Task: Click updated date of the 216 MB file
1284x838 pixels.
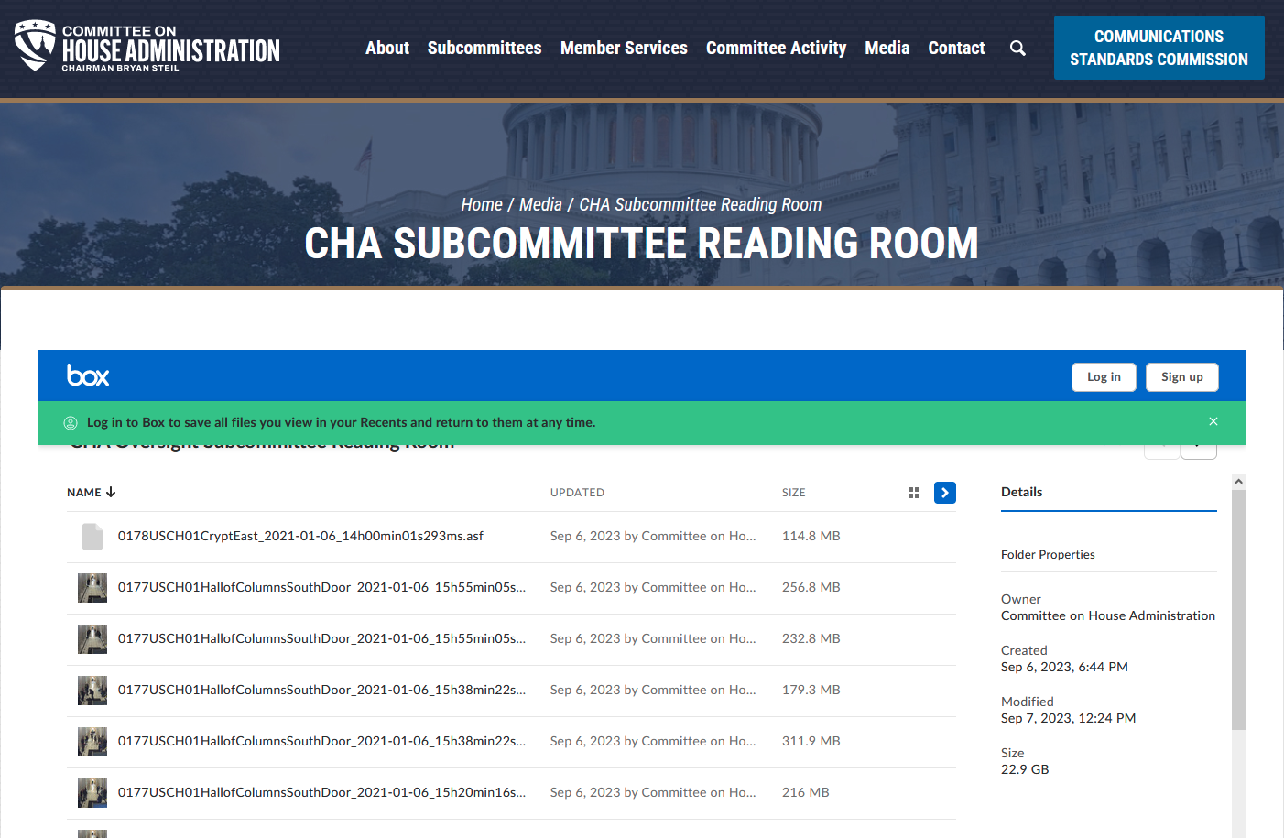Action: [653, 792]
